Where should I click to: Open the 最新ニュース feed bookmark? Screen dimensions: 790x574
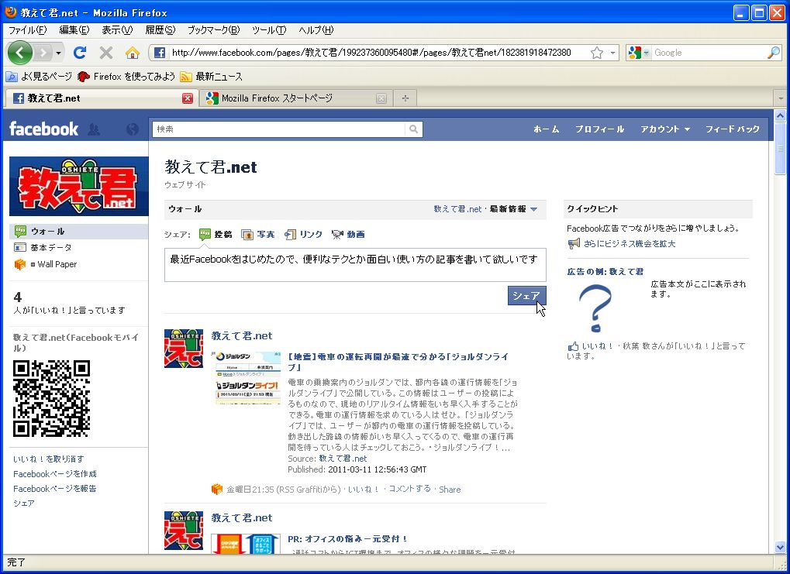click(x=212, y=77)
